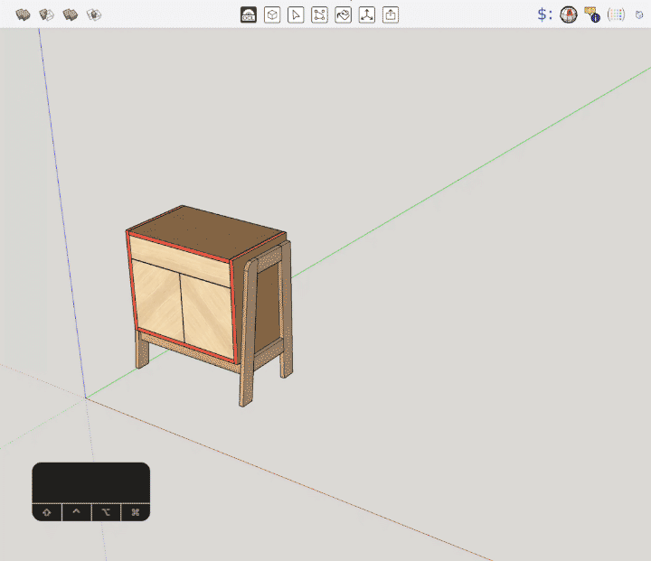Click the paint bucket material icon
The height and width of the screenshot is (561, 651).
(x=343, y=15)
